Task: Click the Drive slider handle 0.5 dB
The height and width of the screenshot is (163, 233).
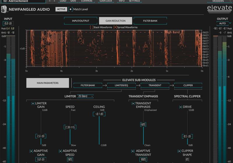Action: point(187,136)
